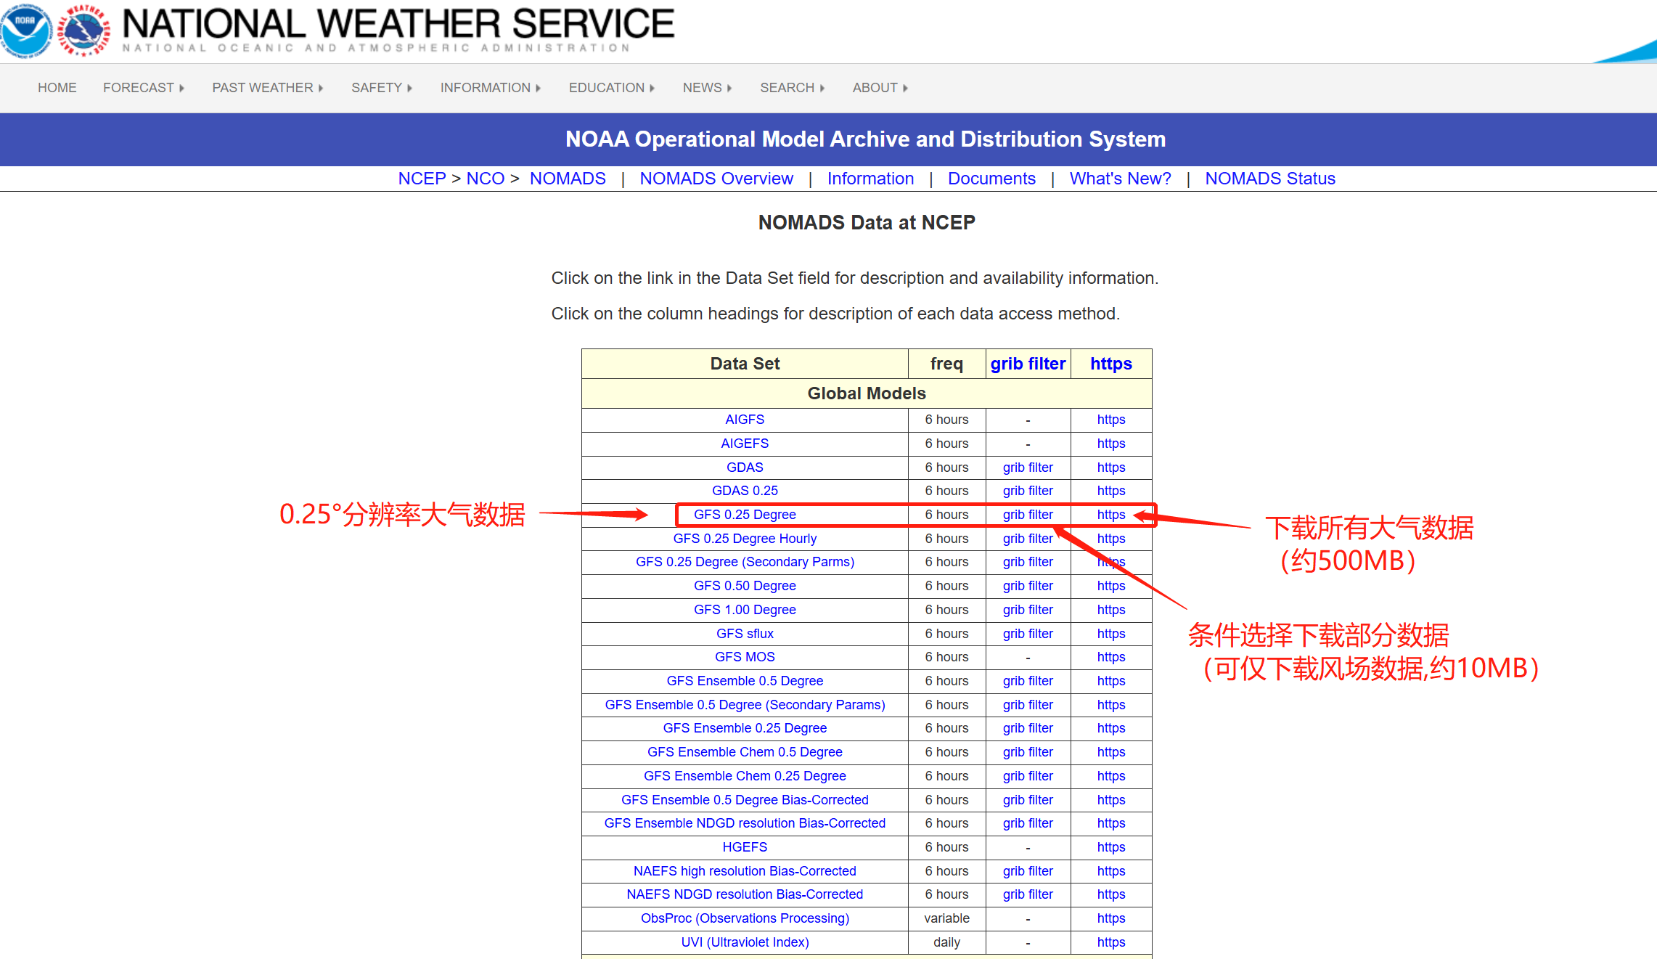Click https link in GDAS 0.25 row

pos(1111,491)
